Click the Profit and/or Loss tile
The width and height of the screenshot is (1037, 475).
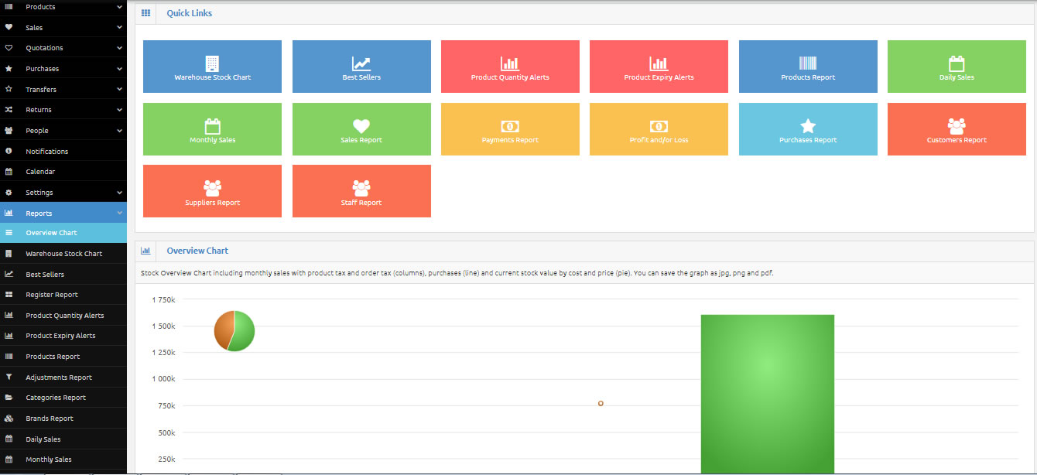tap(659, 130)
